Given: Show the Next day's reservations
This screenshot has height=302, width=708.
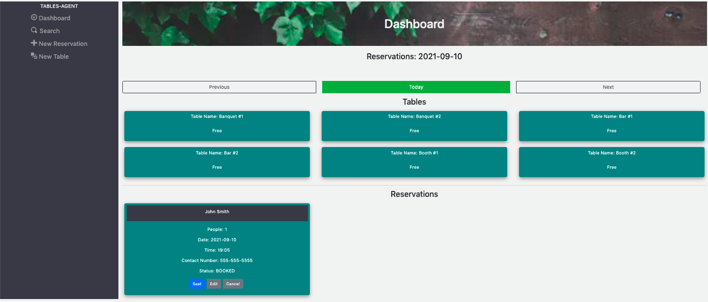Looking at the screenshot, I should [x=608, y=87].
